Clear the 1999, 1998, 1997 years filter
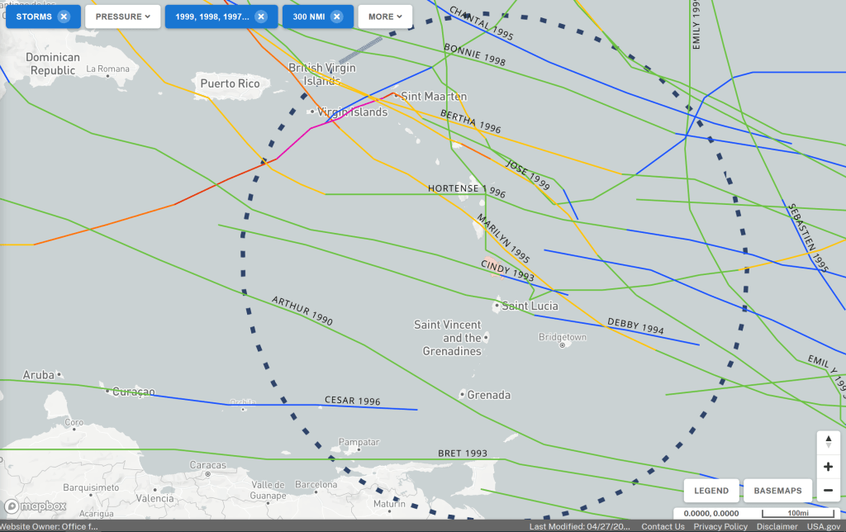 [261, 17]
